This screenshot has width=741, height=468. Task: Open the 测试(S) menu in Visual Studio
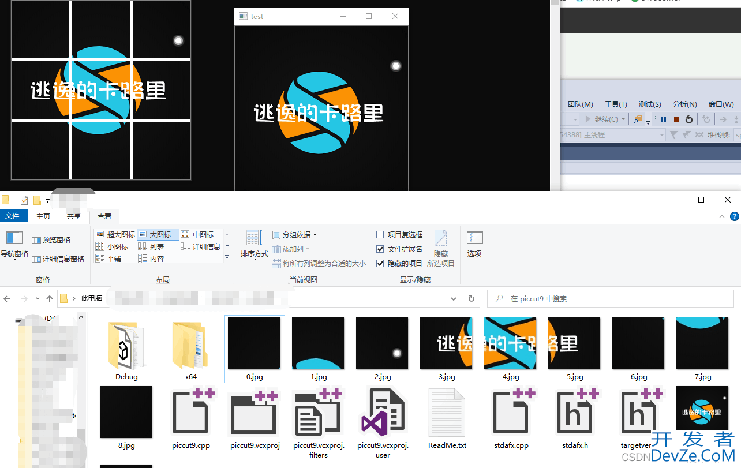coord(650,104)
